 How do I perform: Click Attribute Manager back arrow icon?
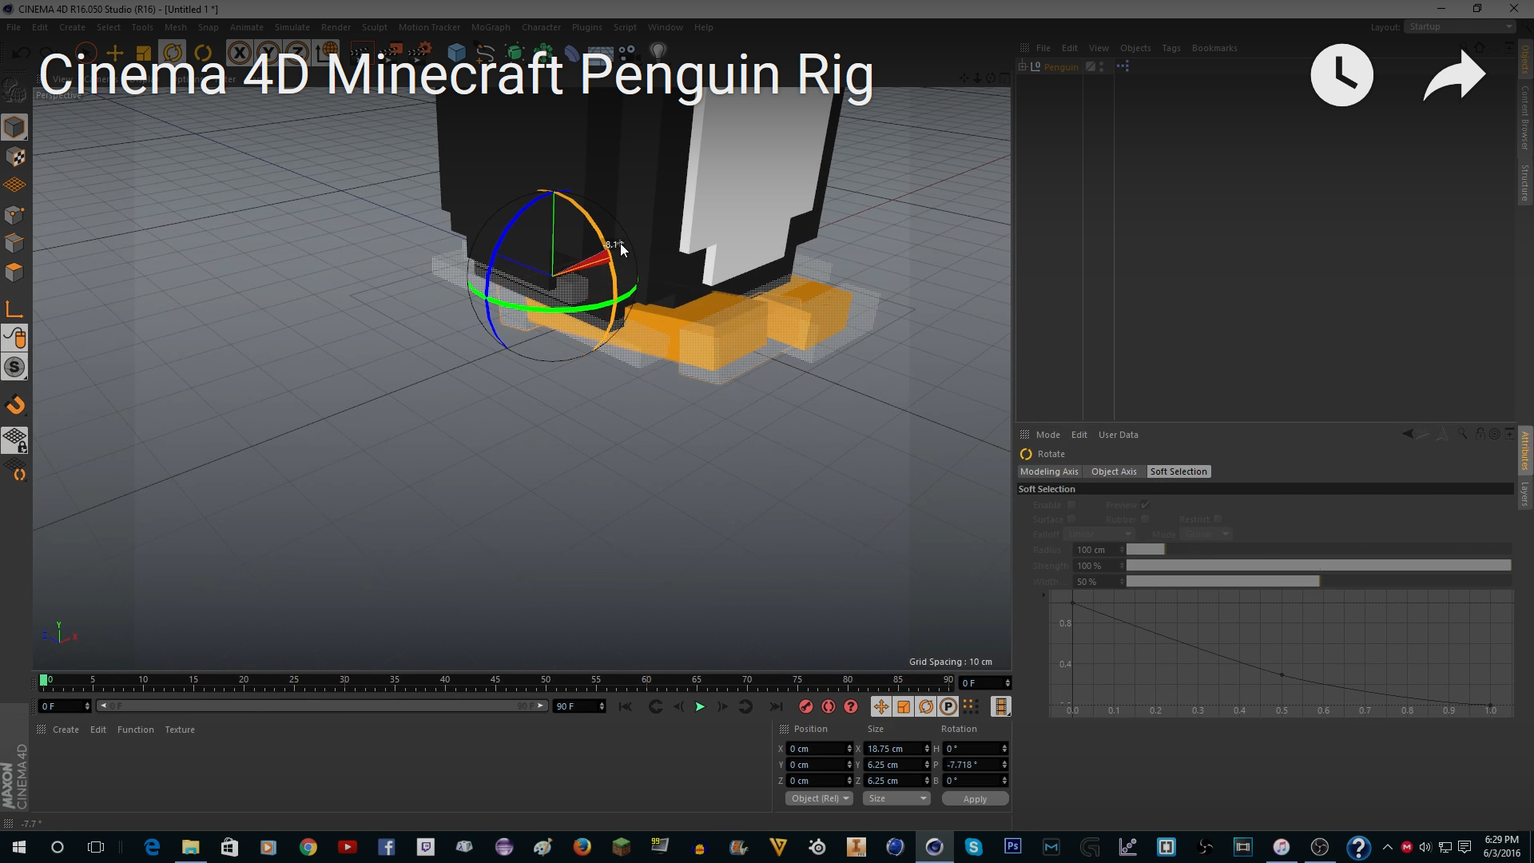(1407, 434)
